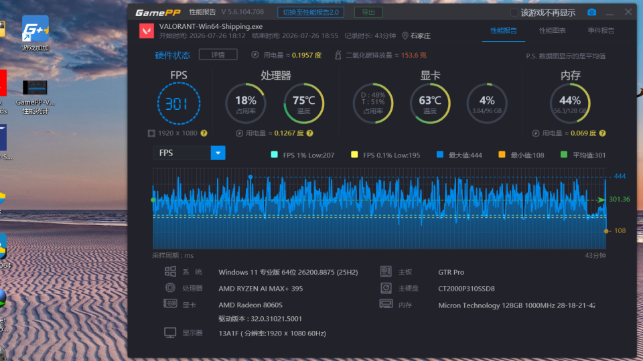Click the graphics card icon beside 显卡

pyautogui.click(x=170, y=304)
